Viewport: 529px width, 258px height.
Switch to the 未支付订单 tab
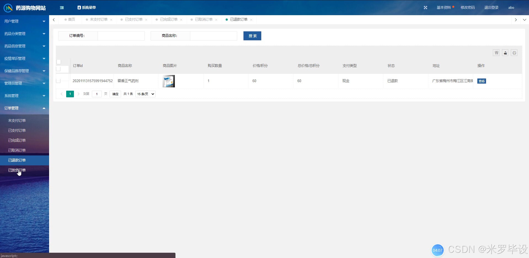[x=98, y=19]
